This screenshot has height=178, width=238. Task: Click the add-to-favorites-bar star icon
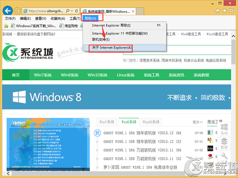6,26
